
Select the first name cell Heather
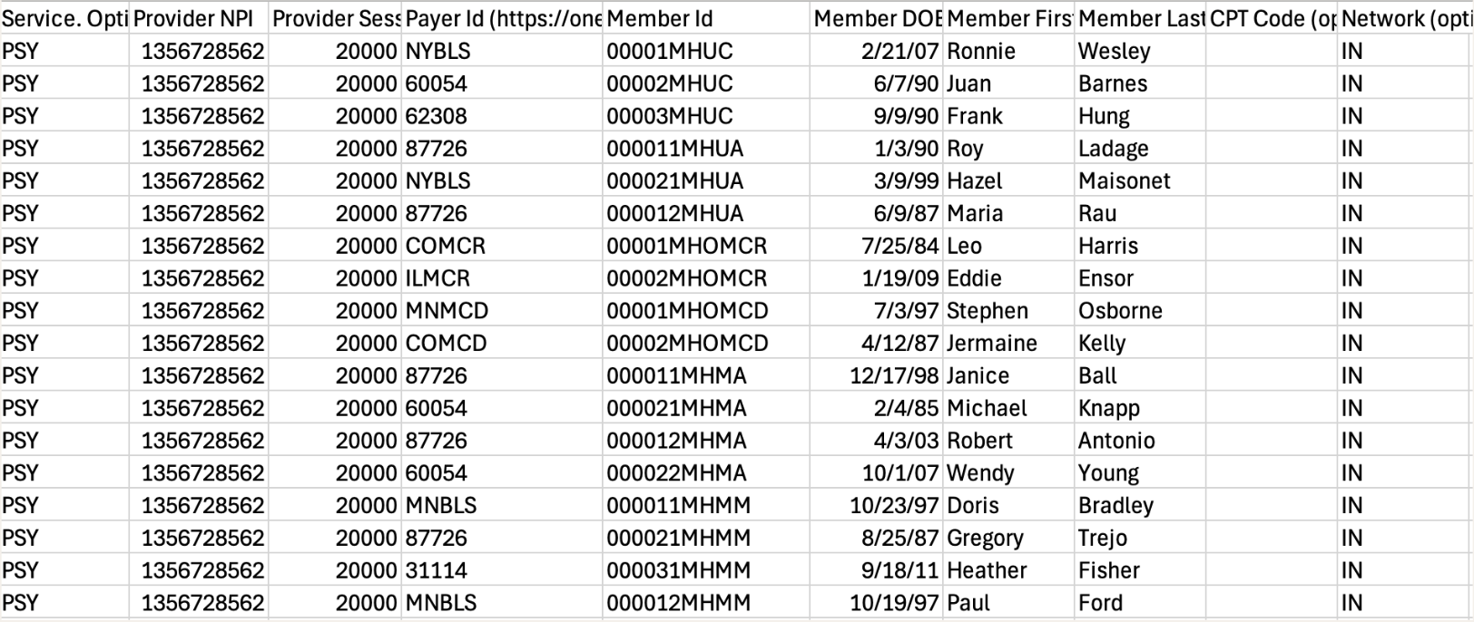[1008, 570]
